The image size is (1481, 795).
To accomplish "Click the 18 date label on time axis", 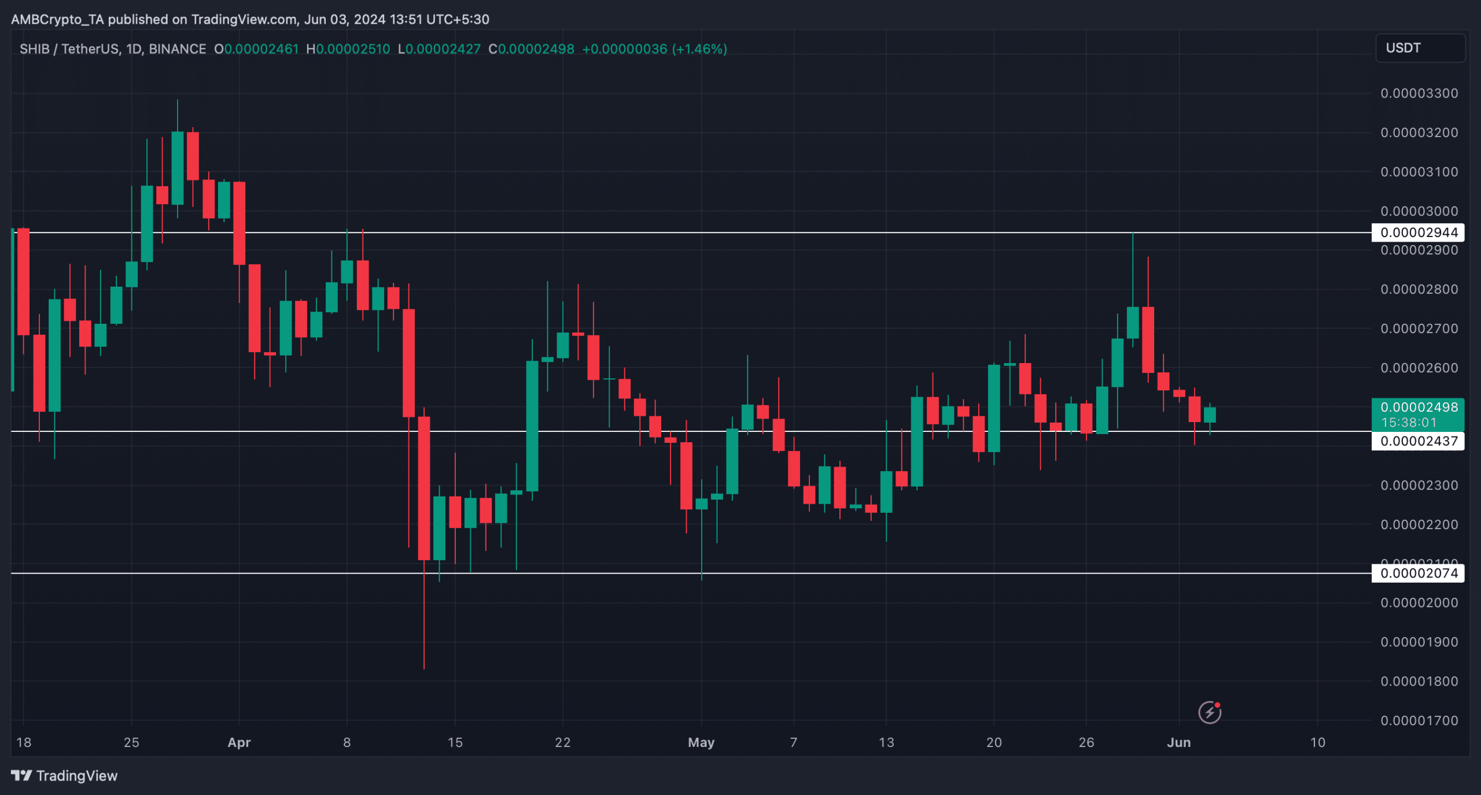I will tap(24, 742).
